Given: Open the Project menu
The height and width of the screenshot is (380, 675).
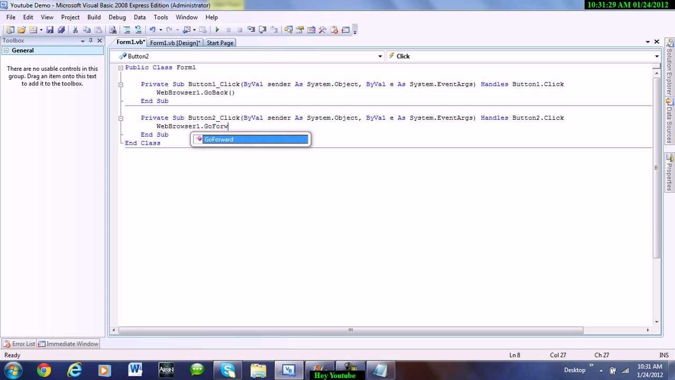Looking at the screenshot, I should (70, 17).
